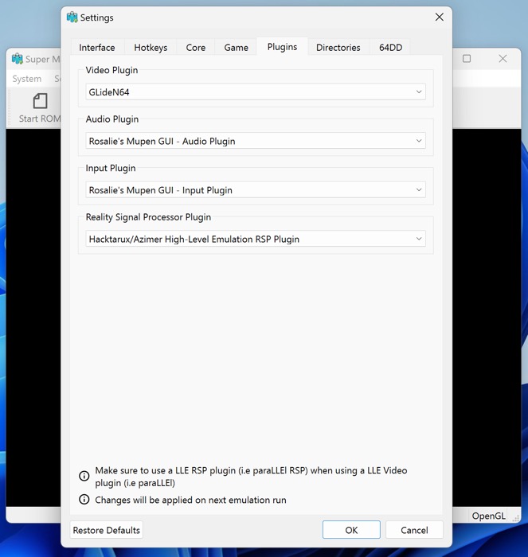Click the Reality Signal Processor Plugin label

[x=148, y=217]
